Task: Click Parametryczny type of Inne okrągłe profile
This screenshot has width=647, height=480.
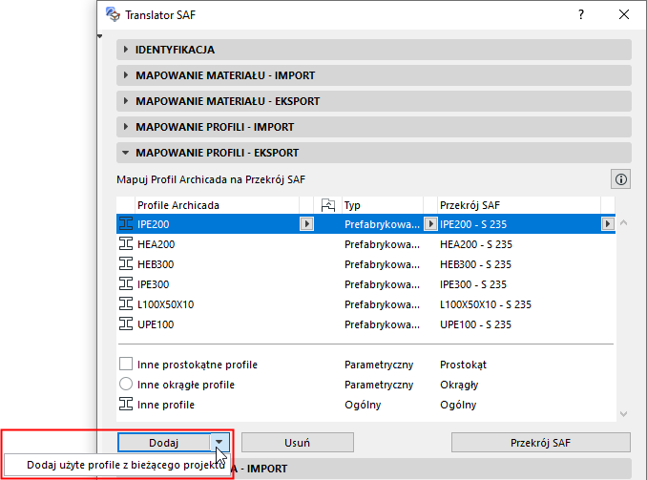Action: (x=379, y=385)
